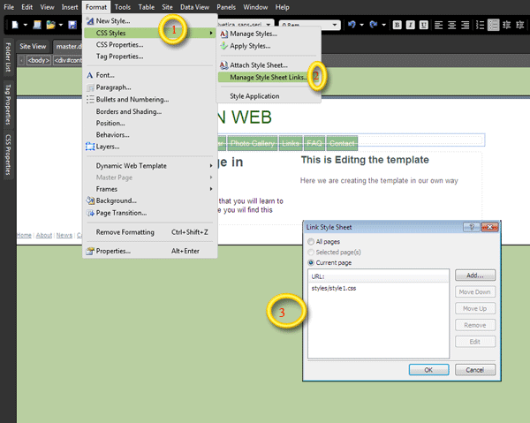
Task: Select Remove Formatting menu item
Action: (150, 232)
